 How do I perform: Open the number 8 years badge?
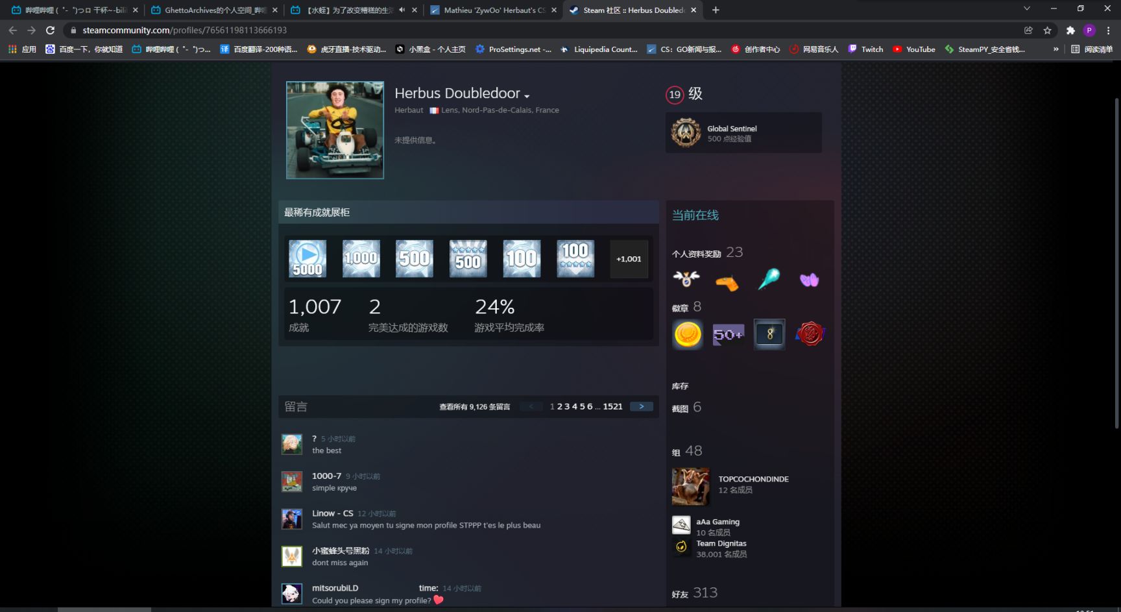pos(769,334)
